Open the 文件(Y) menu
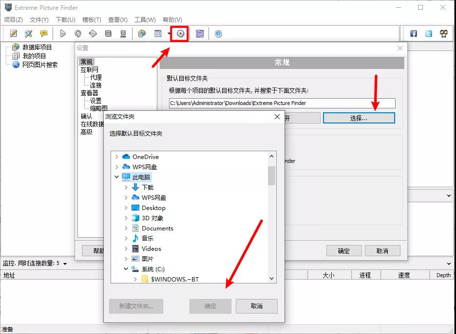The width and height of the screenshot is (456, 334). click(x=39, y=20)
